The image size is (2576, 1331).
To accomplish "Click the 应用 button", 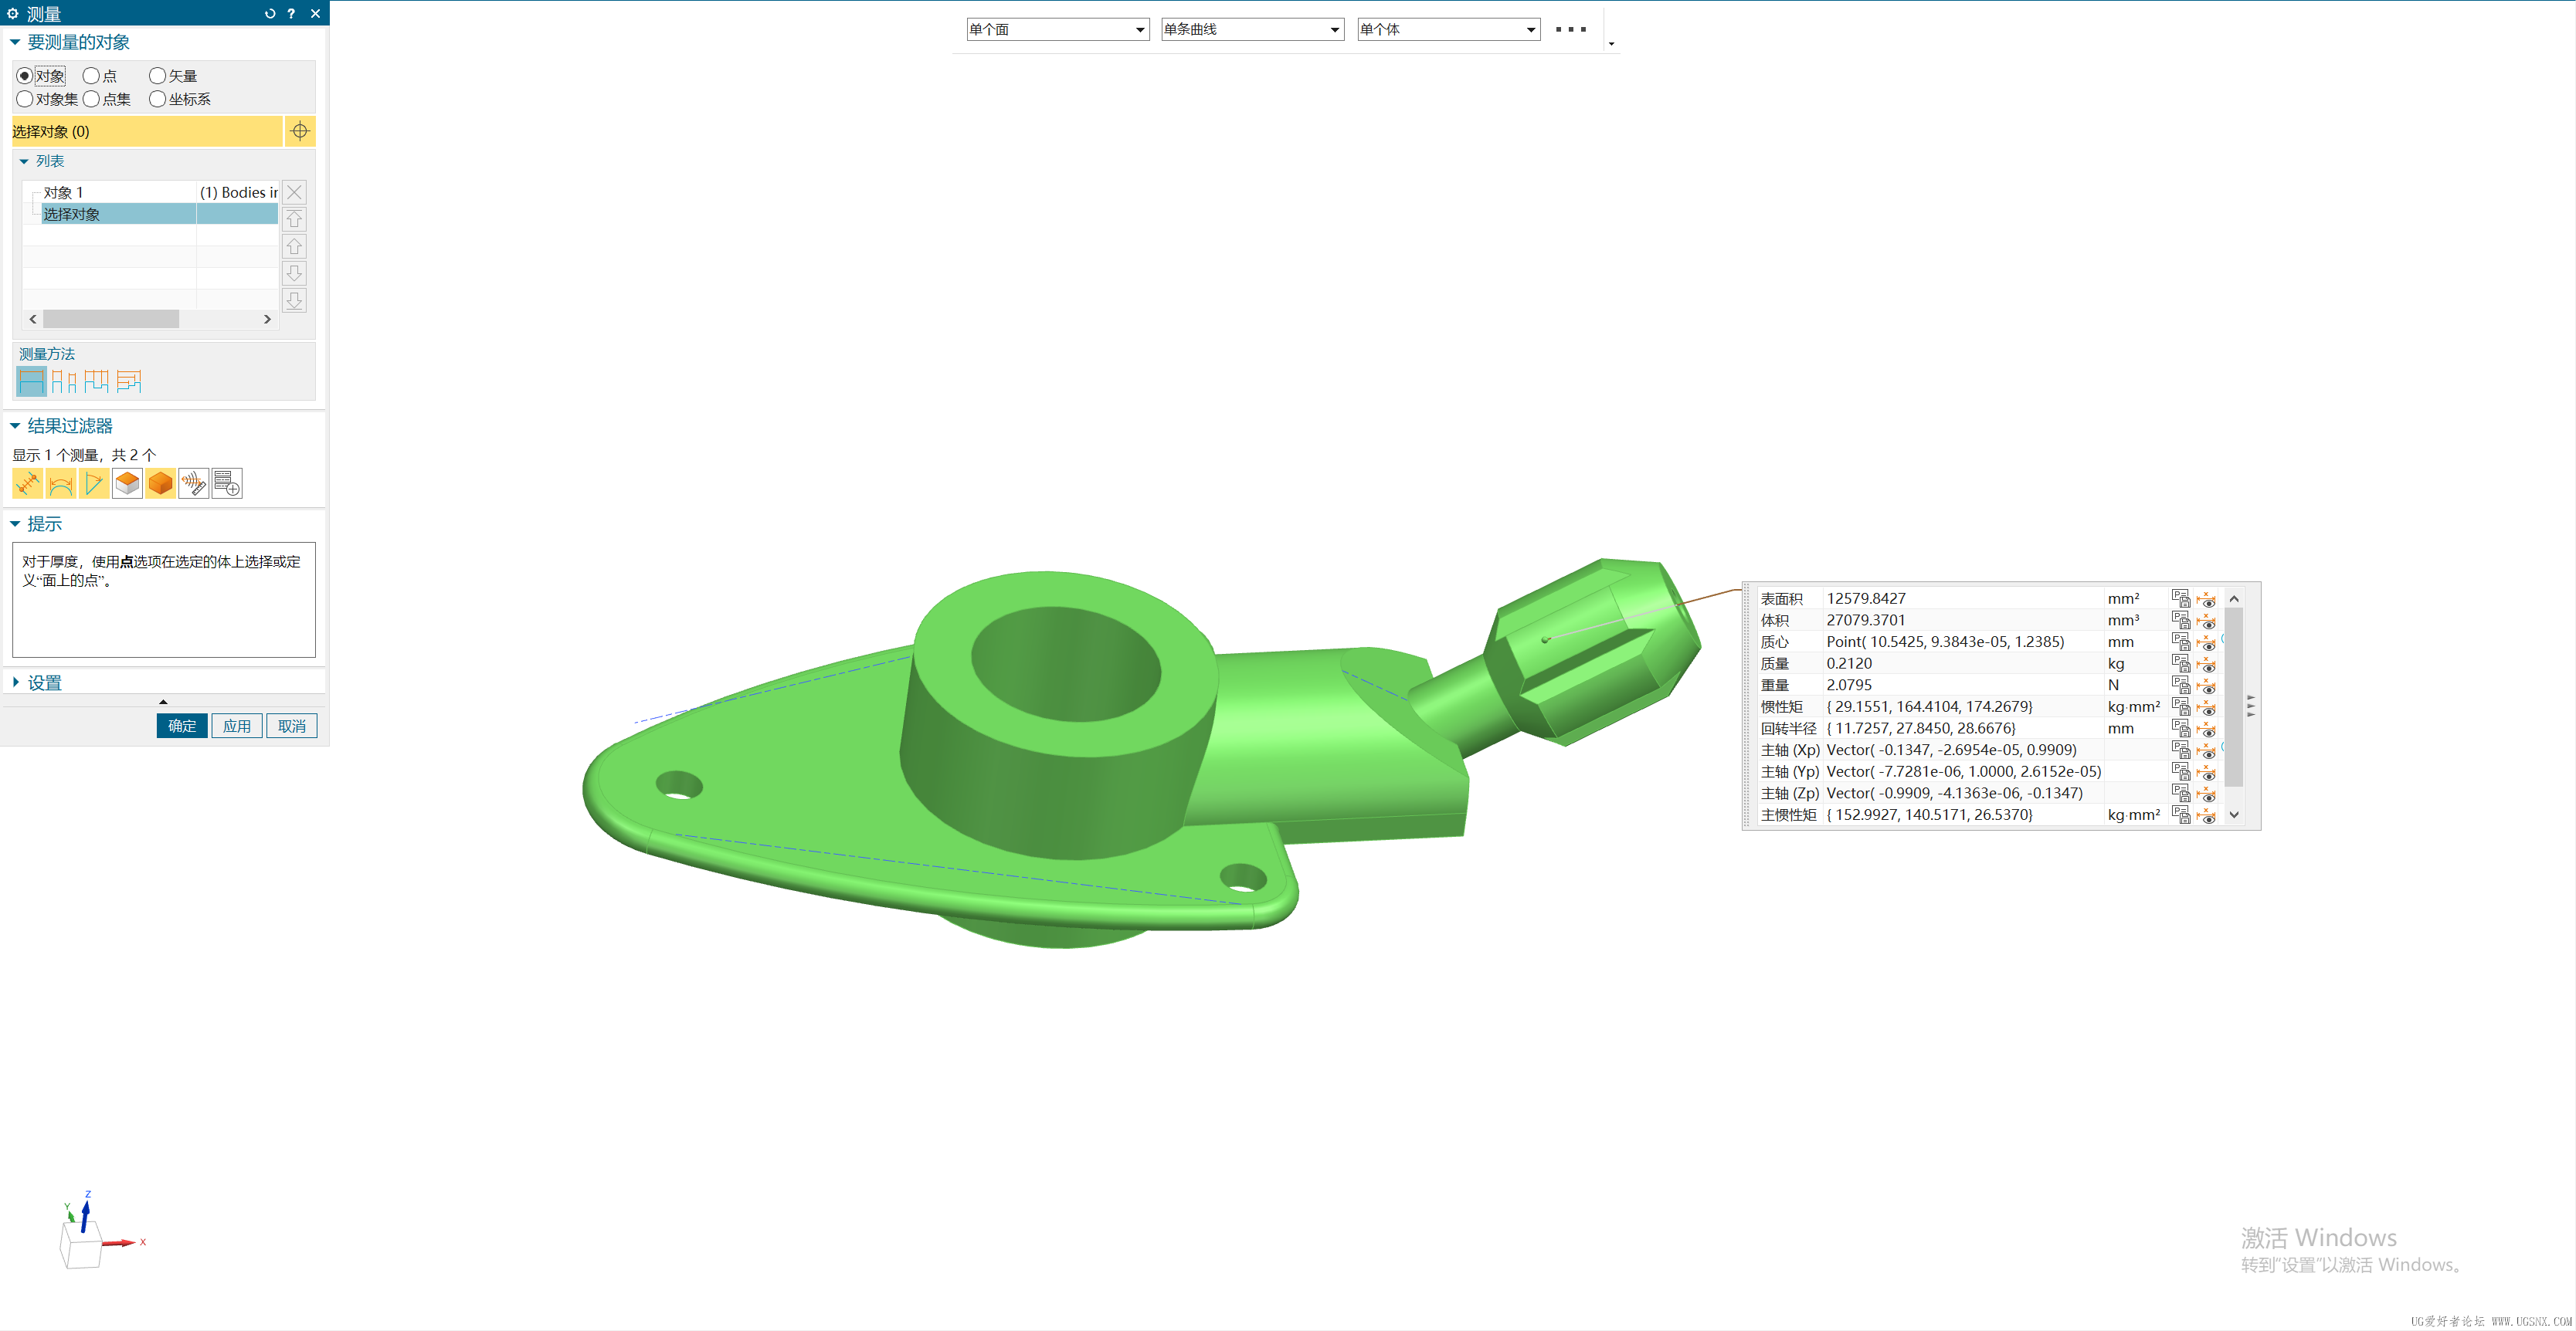I will (x=237, y=726).
